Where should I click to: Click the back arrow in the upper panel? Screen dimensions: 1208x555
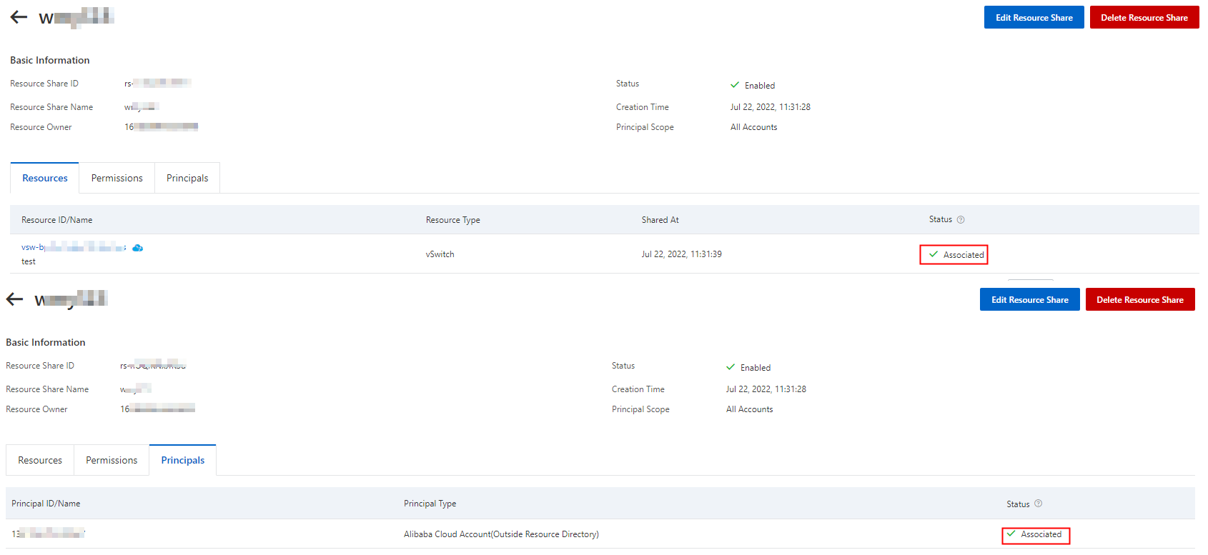click(19, 17)
